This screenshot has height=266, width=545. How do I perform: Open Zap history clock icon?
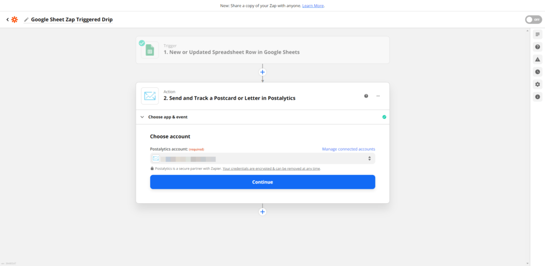(538, 72)
